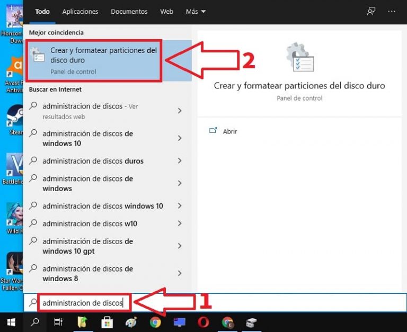Switch to the Documentos tab

click(129, 12)
